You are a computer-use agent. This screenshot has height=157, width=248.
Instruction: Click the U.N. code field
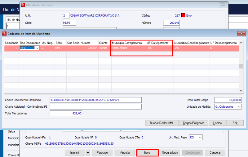[x=66, y=15]
